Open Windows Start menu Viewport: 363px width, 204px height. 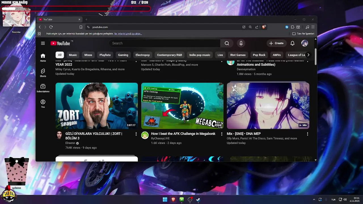tap(165, 199)
